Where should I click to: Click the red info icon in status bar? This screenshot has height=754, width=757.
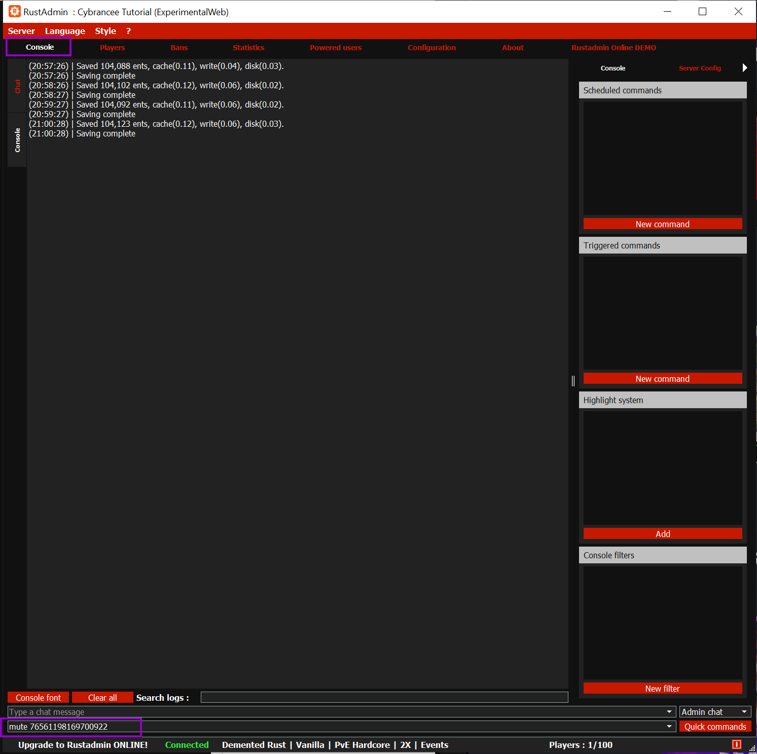click(737, 744)
